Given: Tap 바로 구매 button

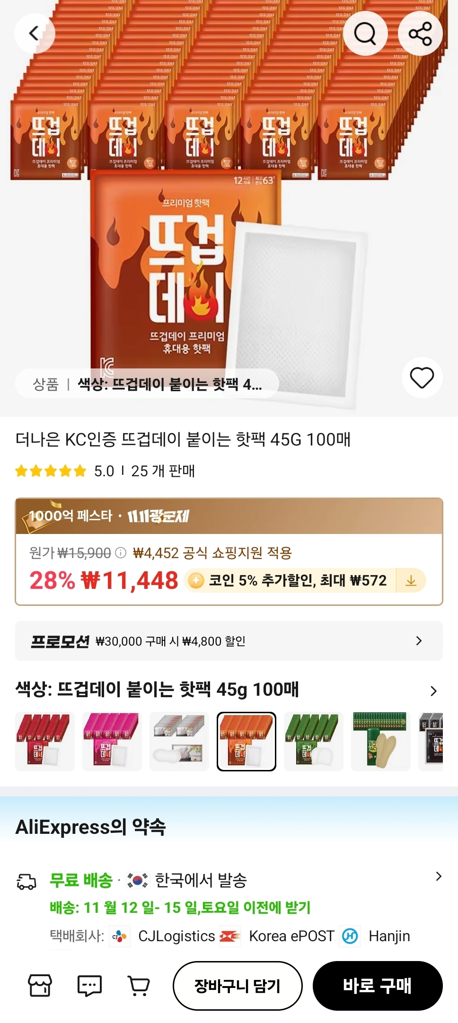Looking at the screenshot, I should tap(378, 986).
